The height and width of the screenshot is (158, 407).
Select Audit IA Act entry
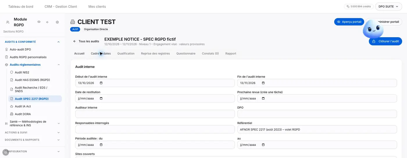pyautogui.click(x=23, y=106)
